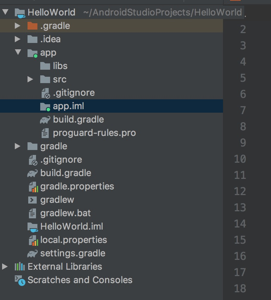Image resolution: width=271 pixels, height=300 pixels.
Task: Click the orange .gradle folder icon
Action: click(32, 26)
